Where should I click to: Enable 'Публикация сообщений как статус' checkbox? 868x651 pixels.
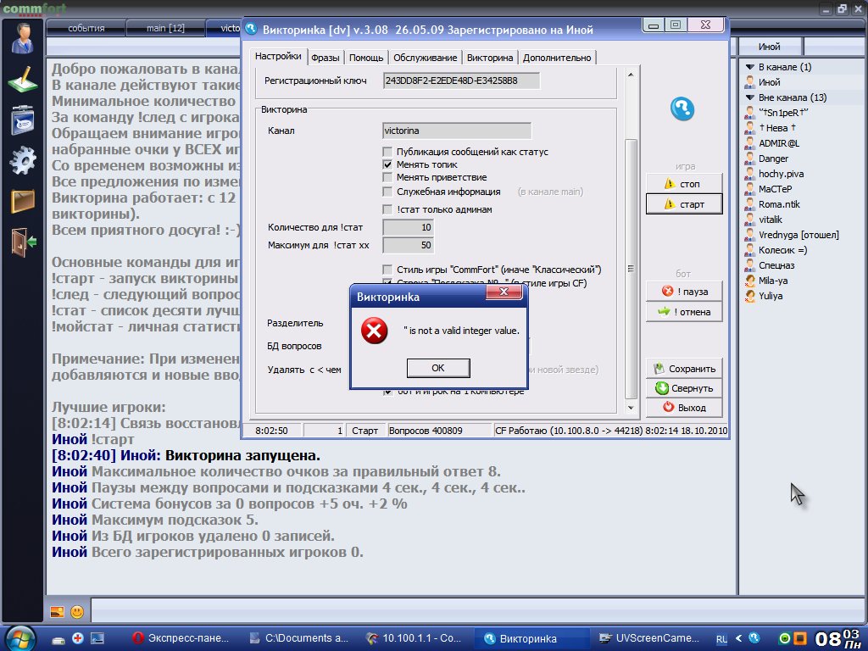(388, 152)
